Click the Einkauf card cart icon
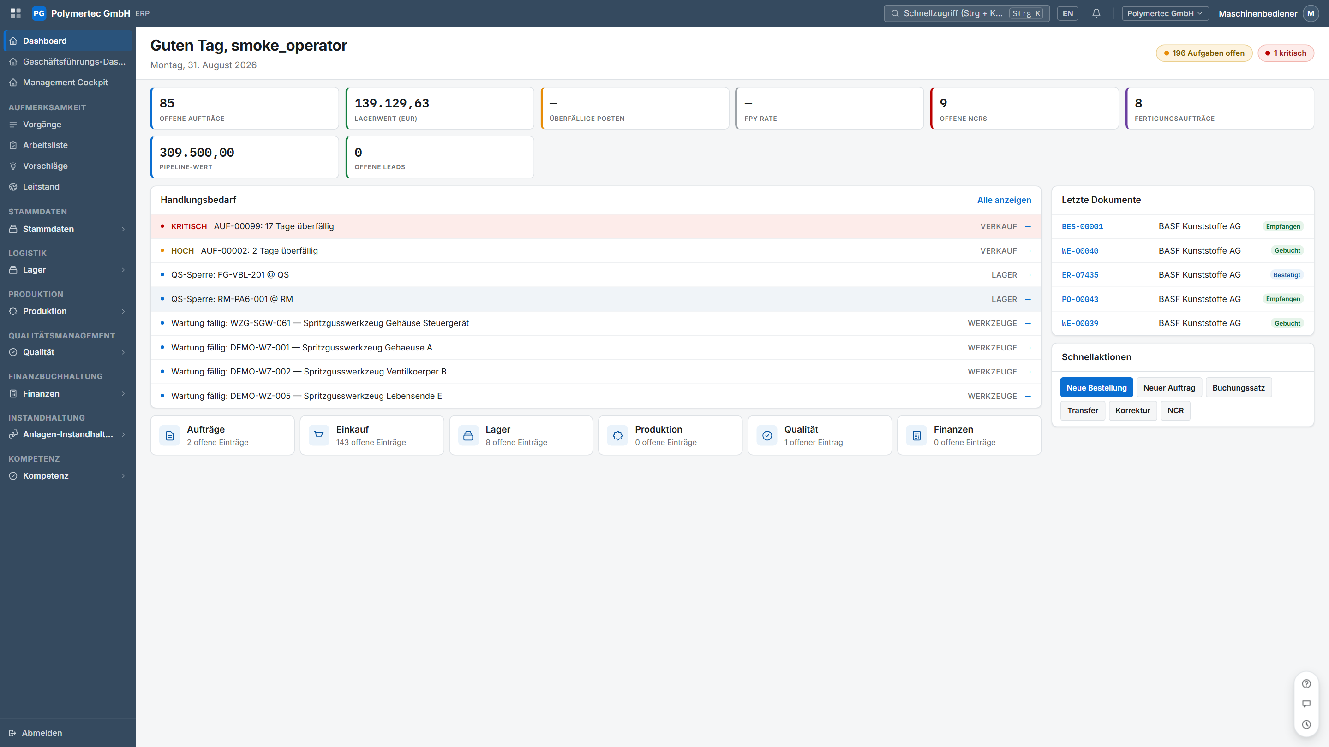 point(319,436)
